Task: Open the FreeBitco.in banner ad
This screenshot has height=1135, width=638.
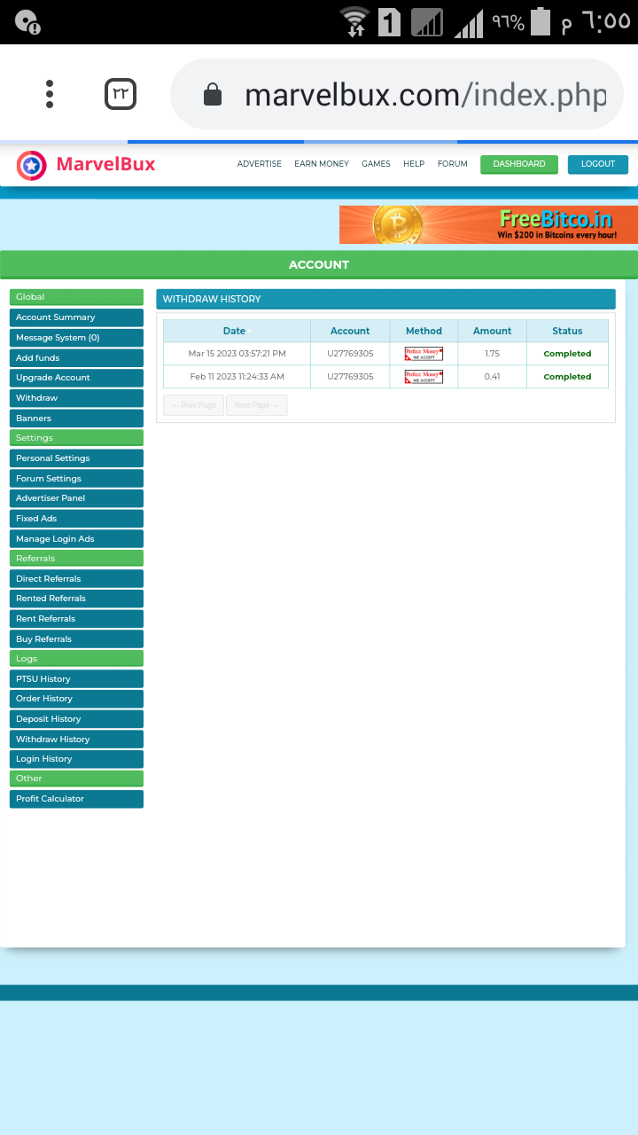Action: pyautogui.click(x=488, y=224)
